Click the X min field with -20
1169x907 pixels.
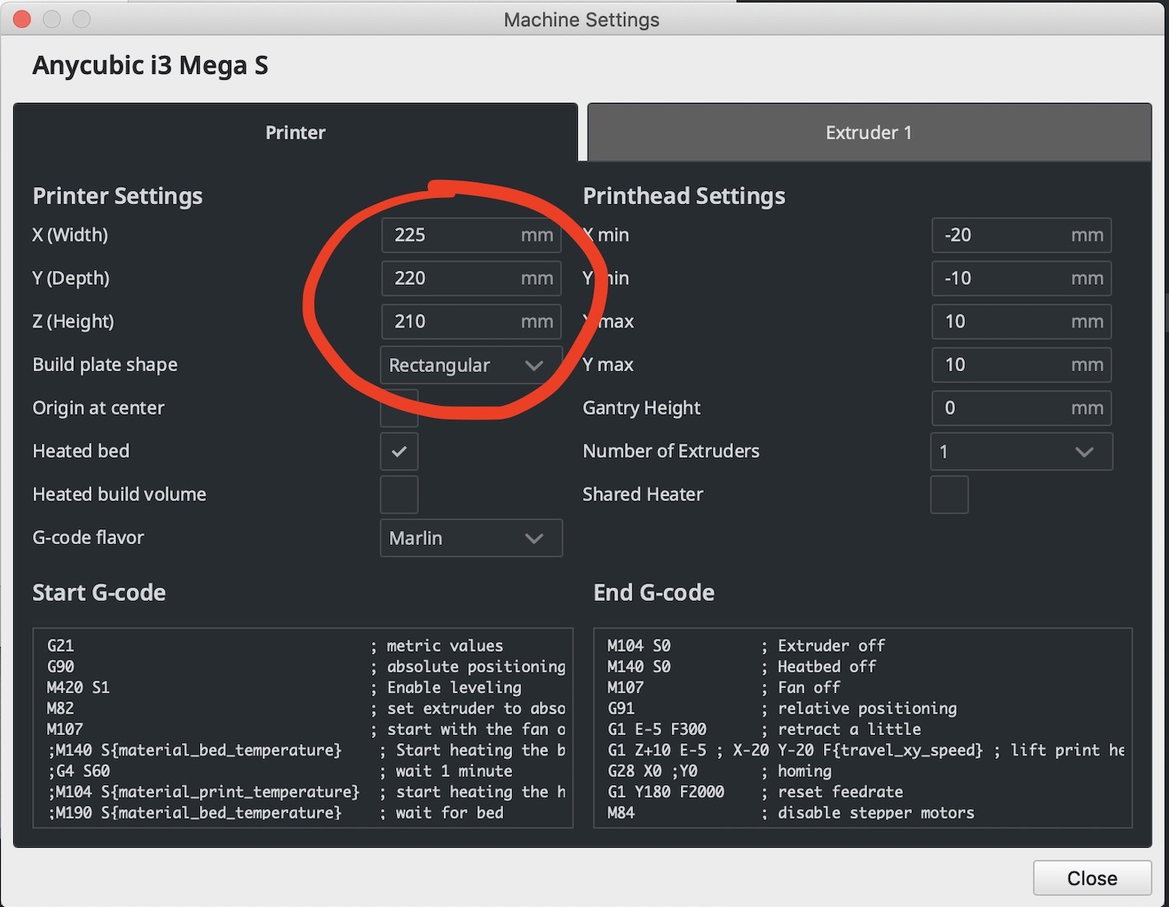coord(1022,235)
